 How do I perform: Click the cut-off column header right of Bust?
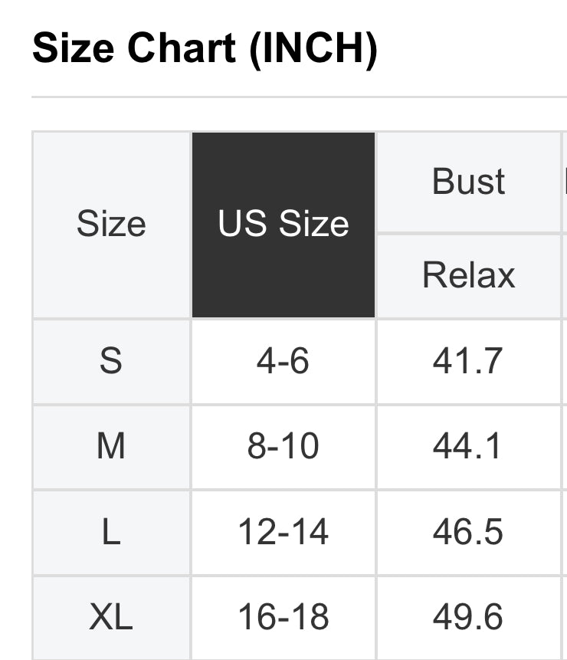(565, 182)
